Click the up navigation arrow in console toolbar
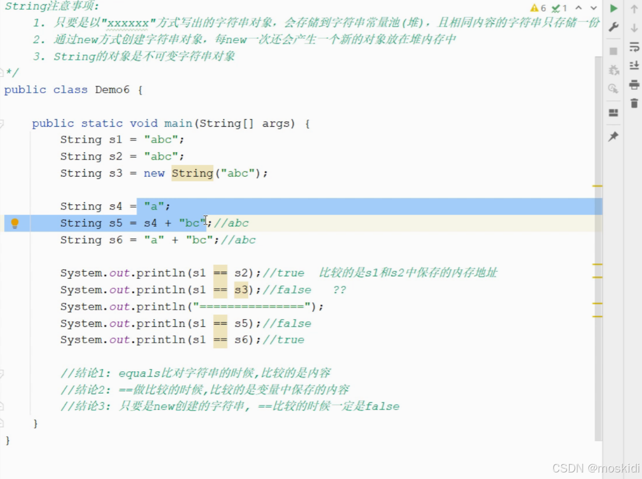The image size is (642, 479). [x=634, y=9]
